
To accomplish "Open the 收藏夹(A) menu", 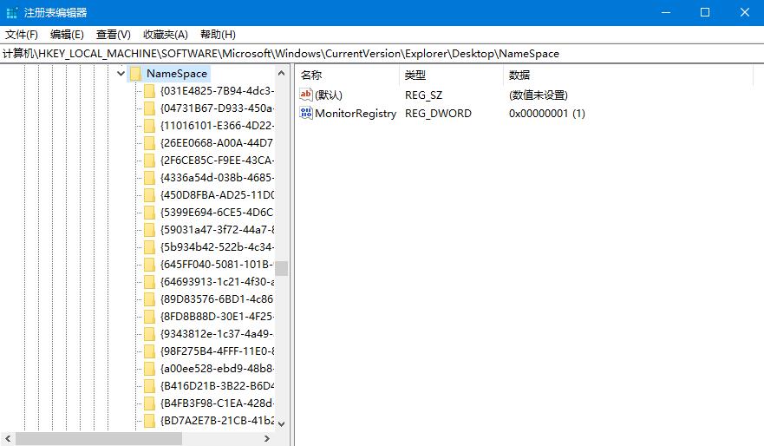I will pyautogui.click(x=166, y=35).
